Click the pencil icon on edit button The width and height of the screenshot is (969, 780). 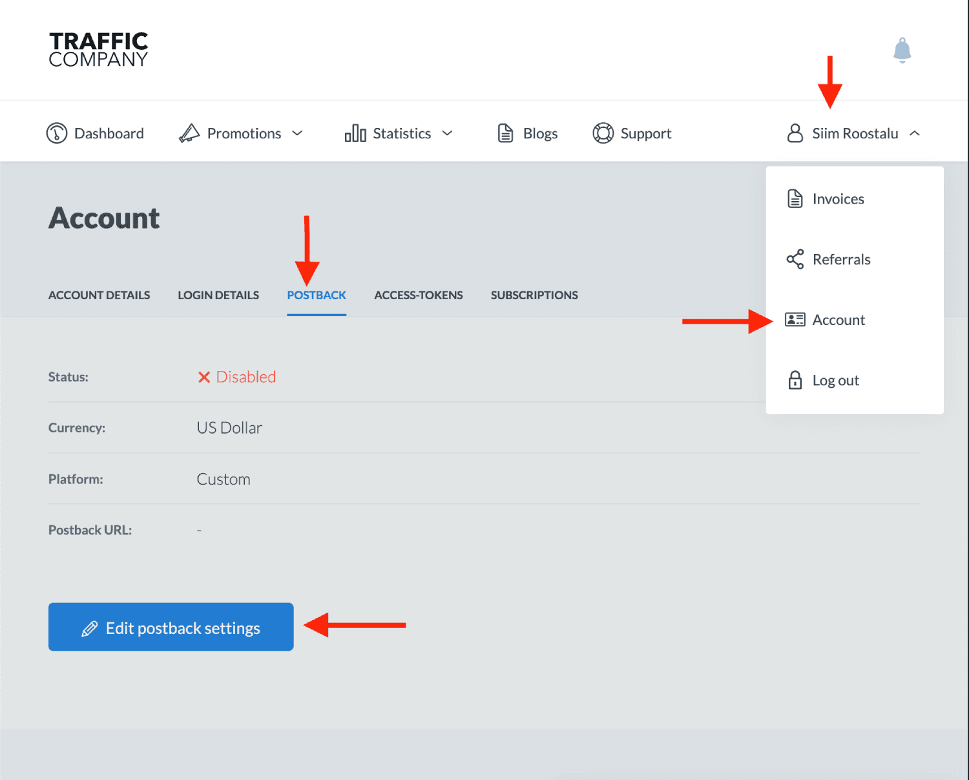tap(90, 628)
